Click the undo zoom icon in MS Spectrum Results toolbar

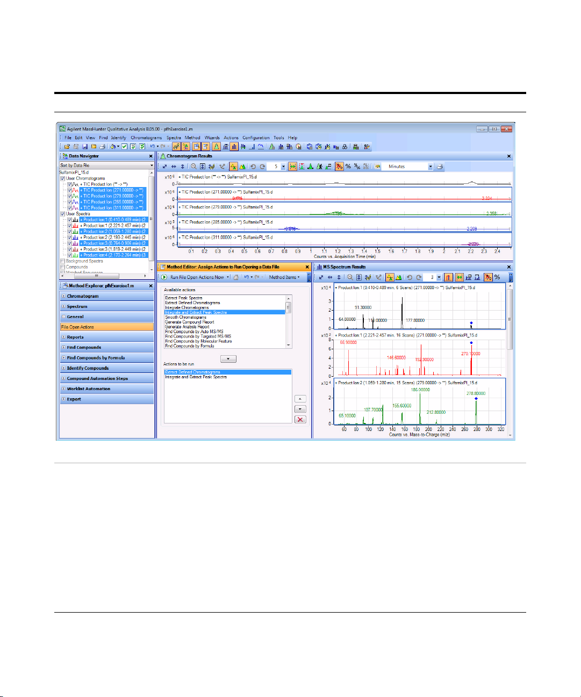click(410, 277)
